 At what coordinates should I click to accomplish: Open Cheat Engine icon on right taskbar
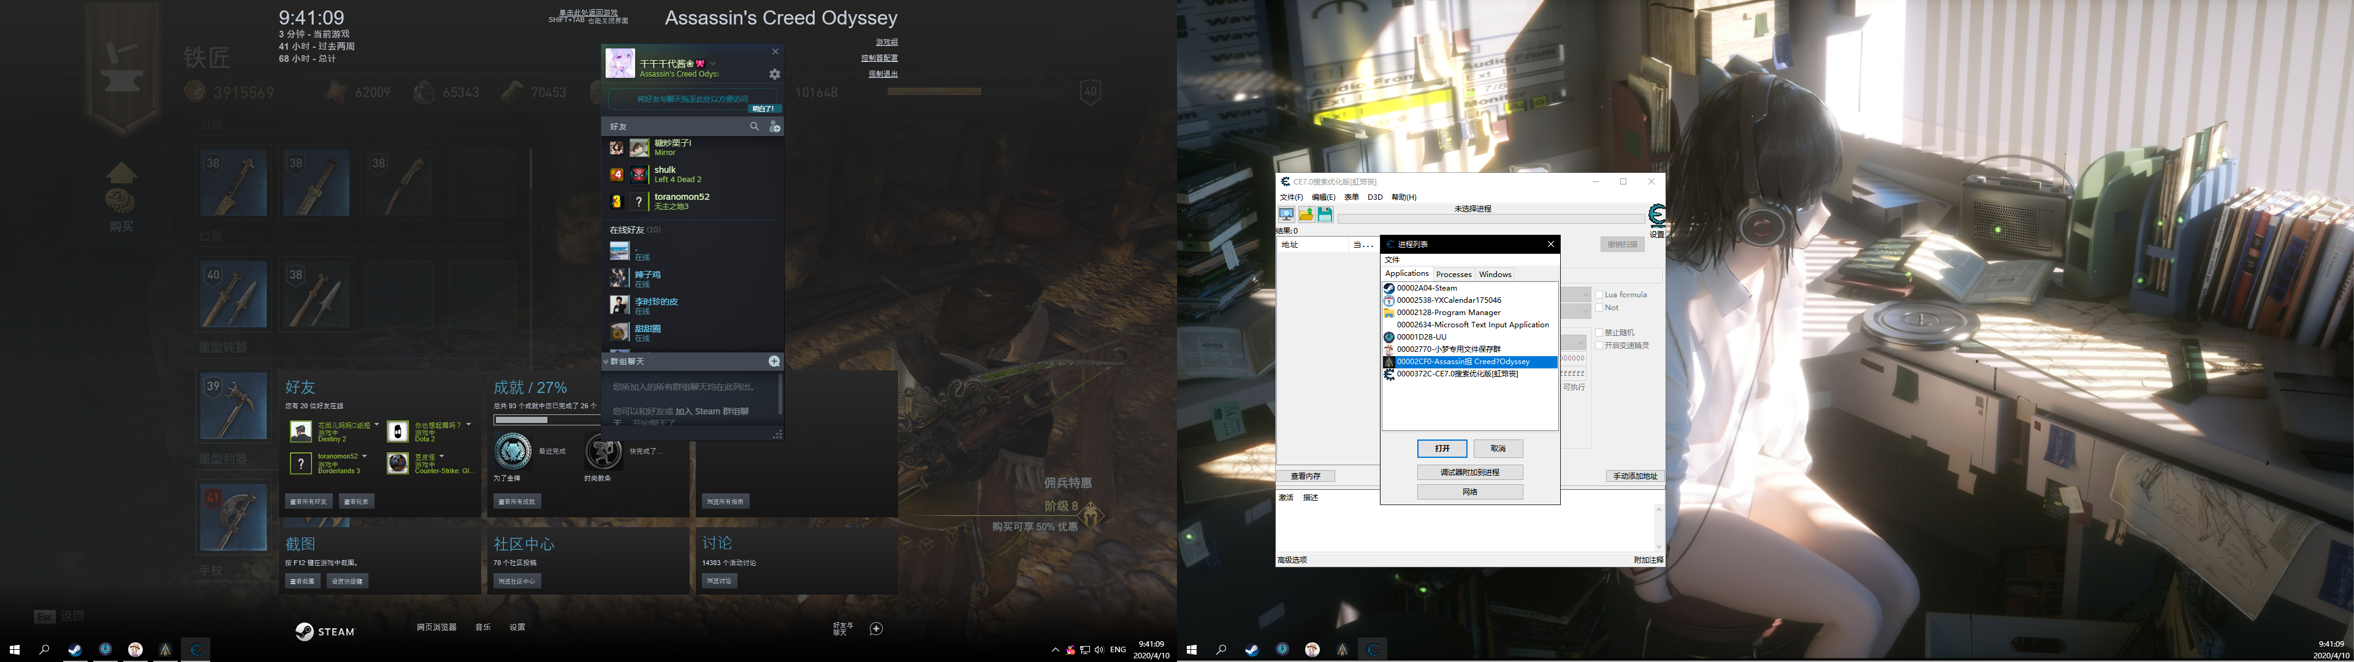tap(1373, 649)
